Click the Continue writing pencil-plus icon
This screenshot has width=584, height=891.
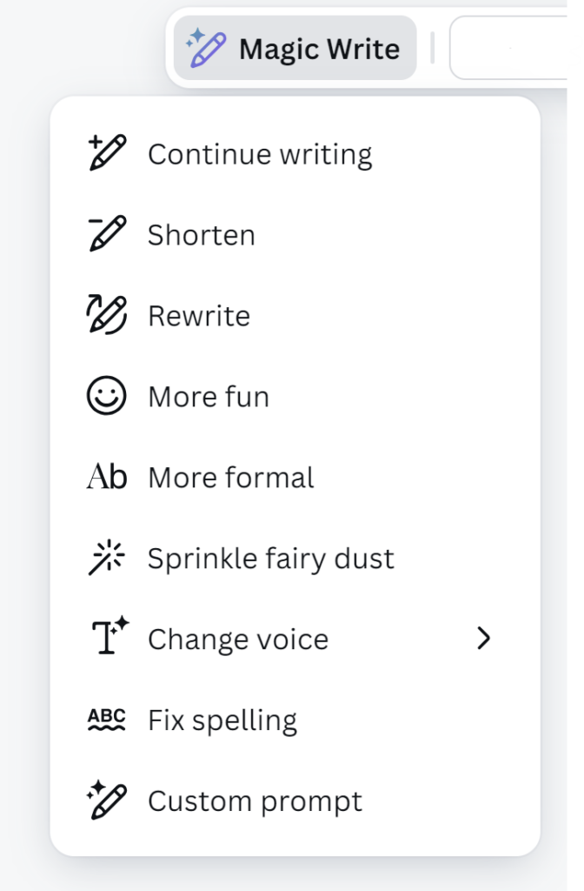click(x=108, y=154)
